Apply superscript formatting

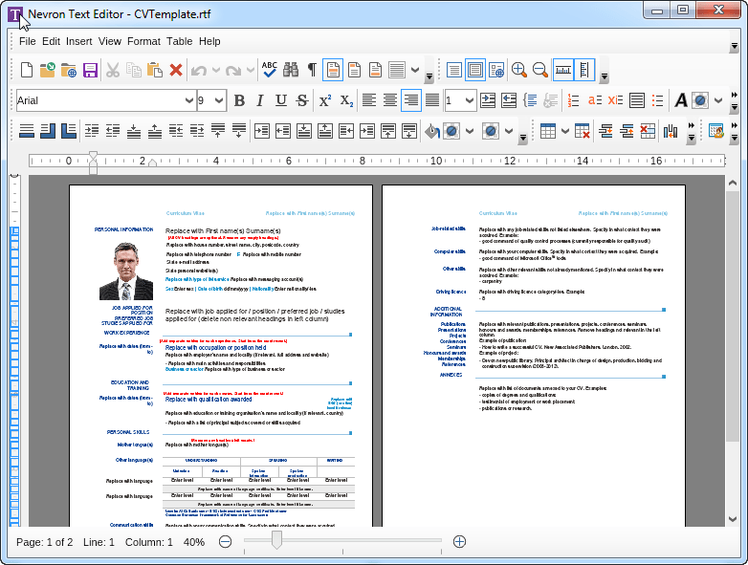(x=325, y=100)
